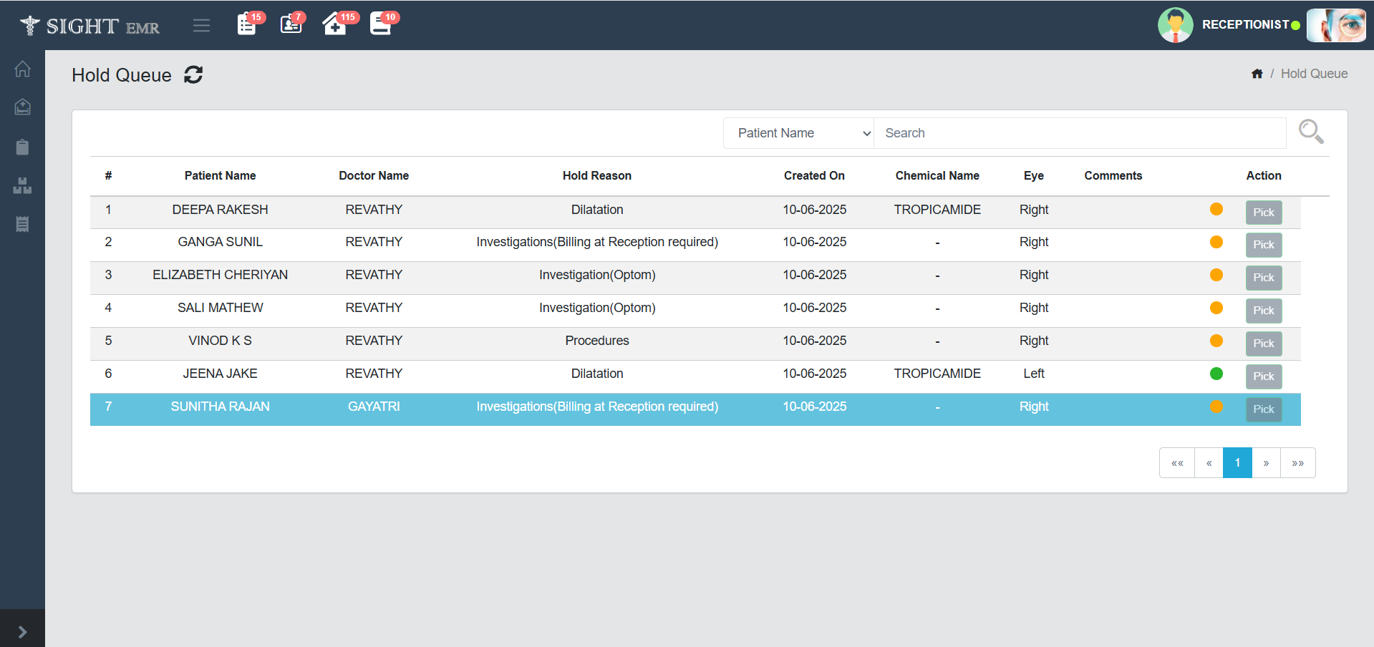Open the hospital icon with badge 115
1374x647 pixels.
(x=335, y=24)
